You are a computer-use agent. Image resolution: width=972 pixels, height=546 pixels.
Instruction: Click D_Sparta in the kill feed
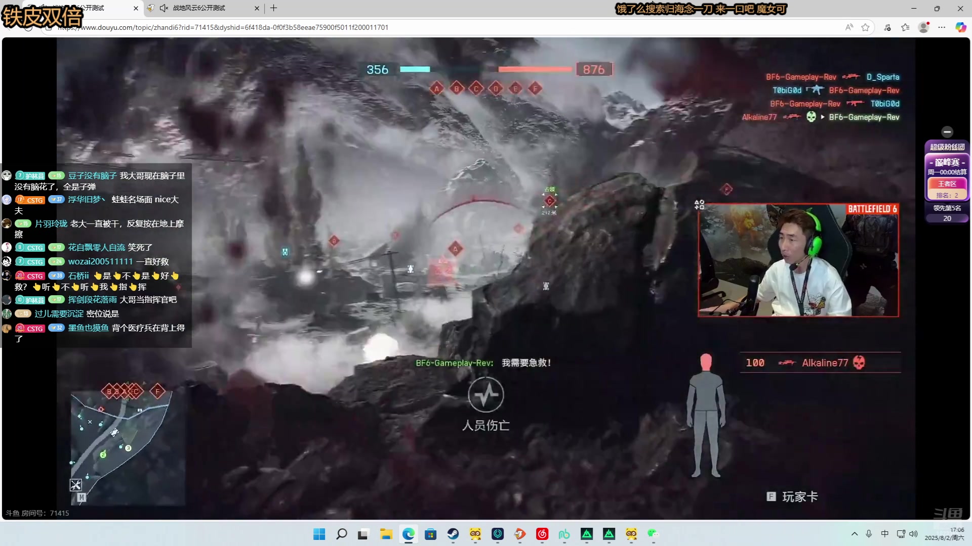coord(882,77)
